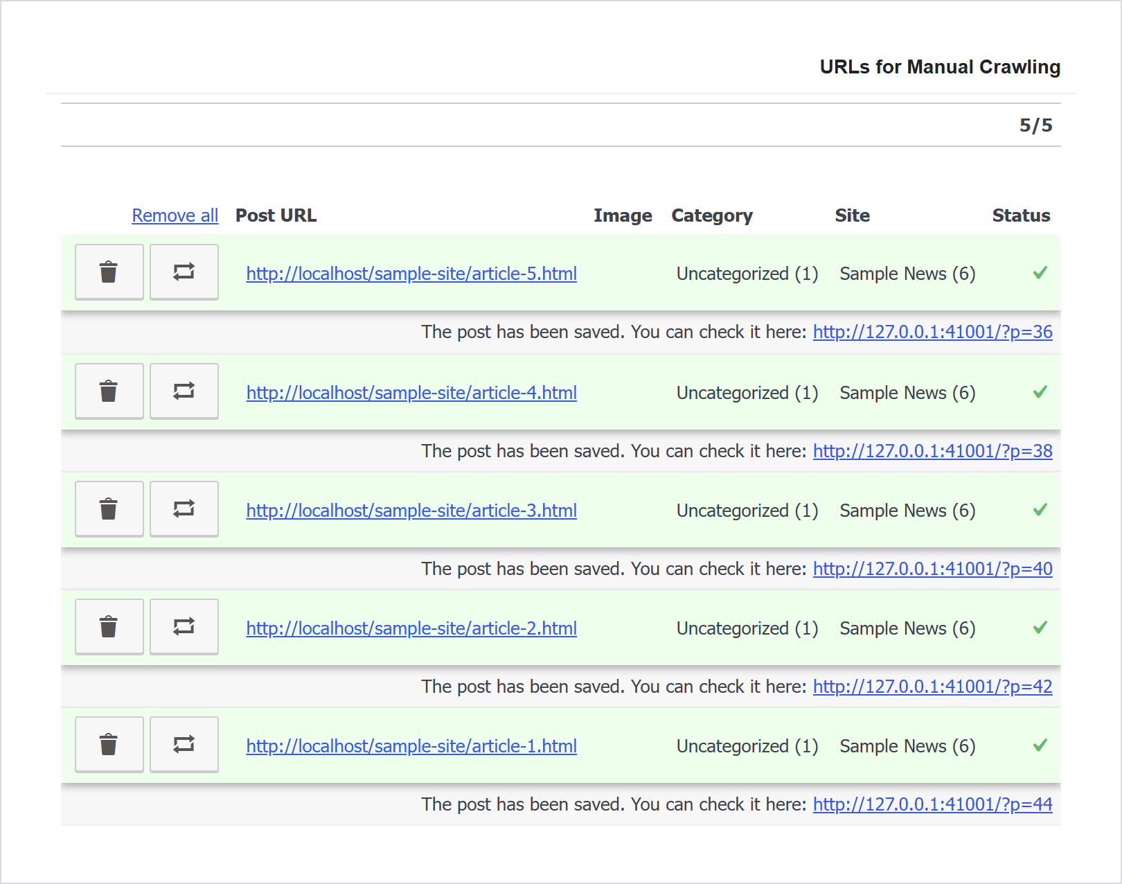1122x884 pixels.
Task: Delete the article-5.html row with trash icon
Action: pyautogui.click(x=109, y=272)
